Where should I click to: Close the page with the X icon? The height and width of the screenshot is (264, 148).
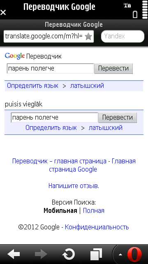pyautogui.click(x=3, y=12)
